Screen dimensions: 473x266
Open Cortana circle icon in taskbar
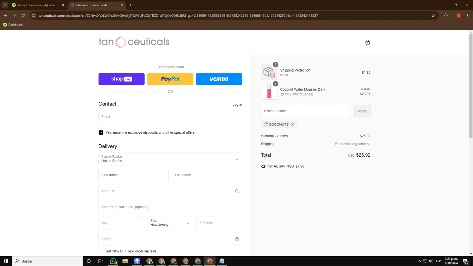[89, 261]
